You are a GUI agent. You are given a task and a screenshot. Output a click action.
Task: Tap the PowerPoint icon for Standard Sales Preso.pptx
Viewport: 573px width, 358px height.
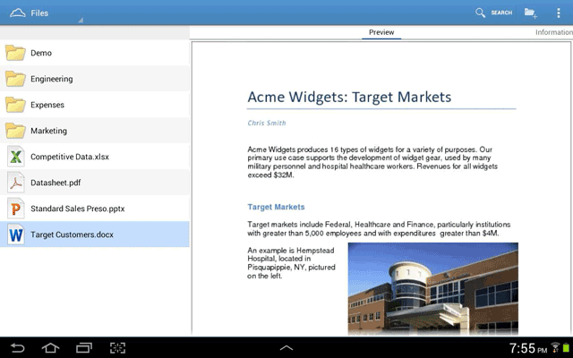pyautogui.click(x=16, y=209)
